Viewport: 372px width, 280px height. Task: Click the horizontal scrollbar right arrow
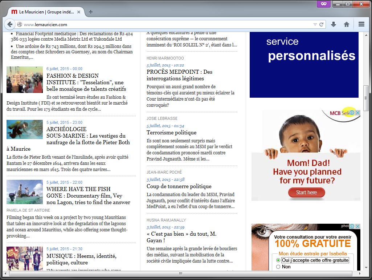click(x=360, y=273)
